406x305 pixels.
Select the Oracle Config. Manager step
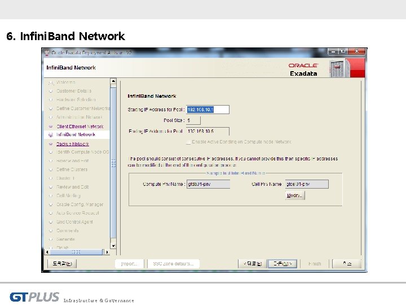pyautogui.click(x=80, y=204)
